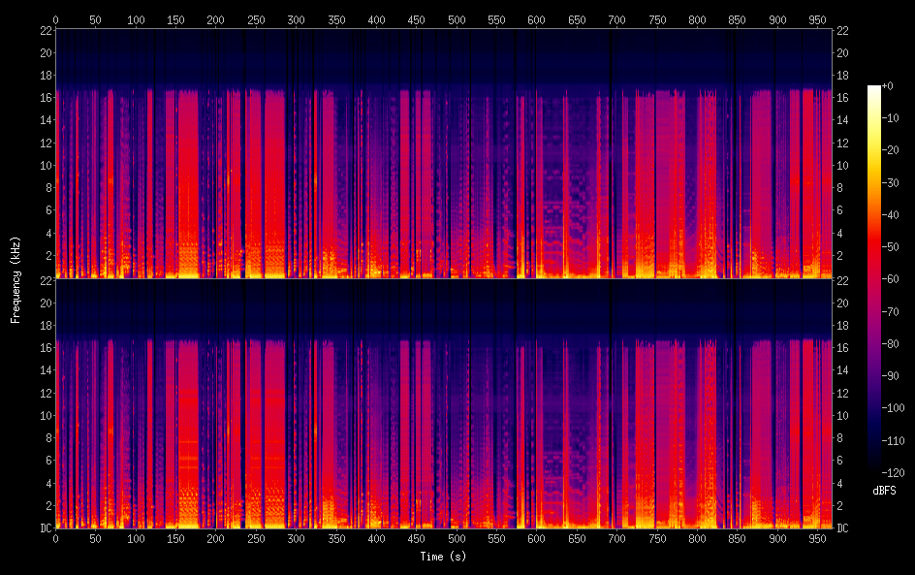
Task: Click the 500 tick on the bottom time axis
Action: coord(456,538)
